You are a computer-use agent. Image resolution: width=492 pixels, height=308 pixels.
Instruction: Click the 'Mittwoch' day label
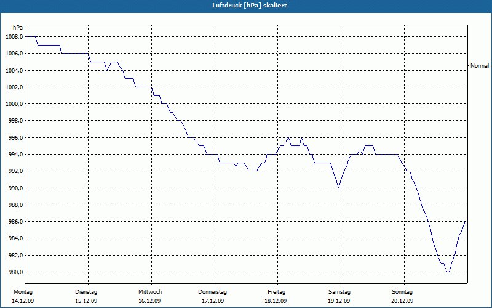tap(150, 292)
